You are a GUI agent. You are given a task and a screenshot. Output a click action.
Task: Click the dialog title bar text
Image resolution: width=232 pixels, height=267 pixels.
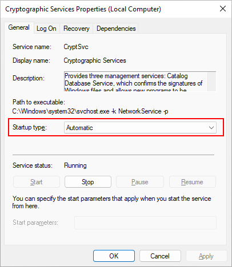coord(83,9)
